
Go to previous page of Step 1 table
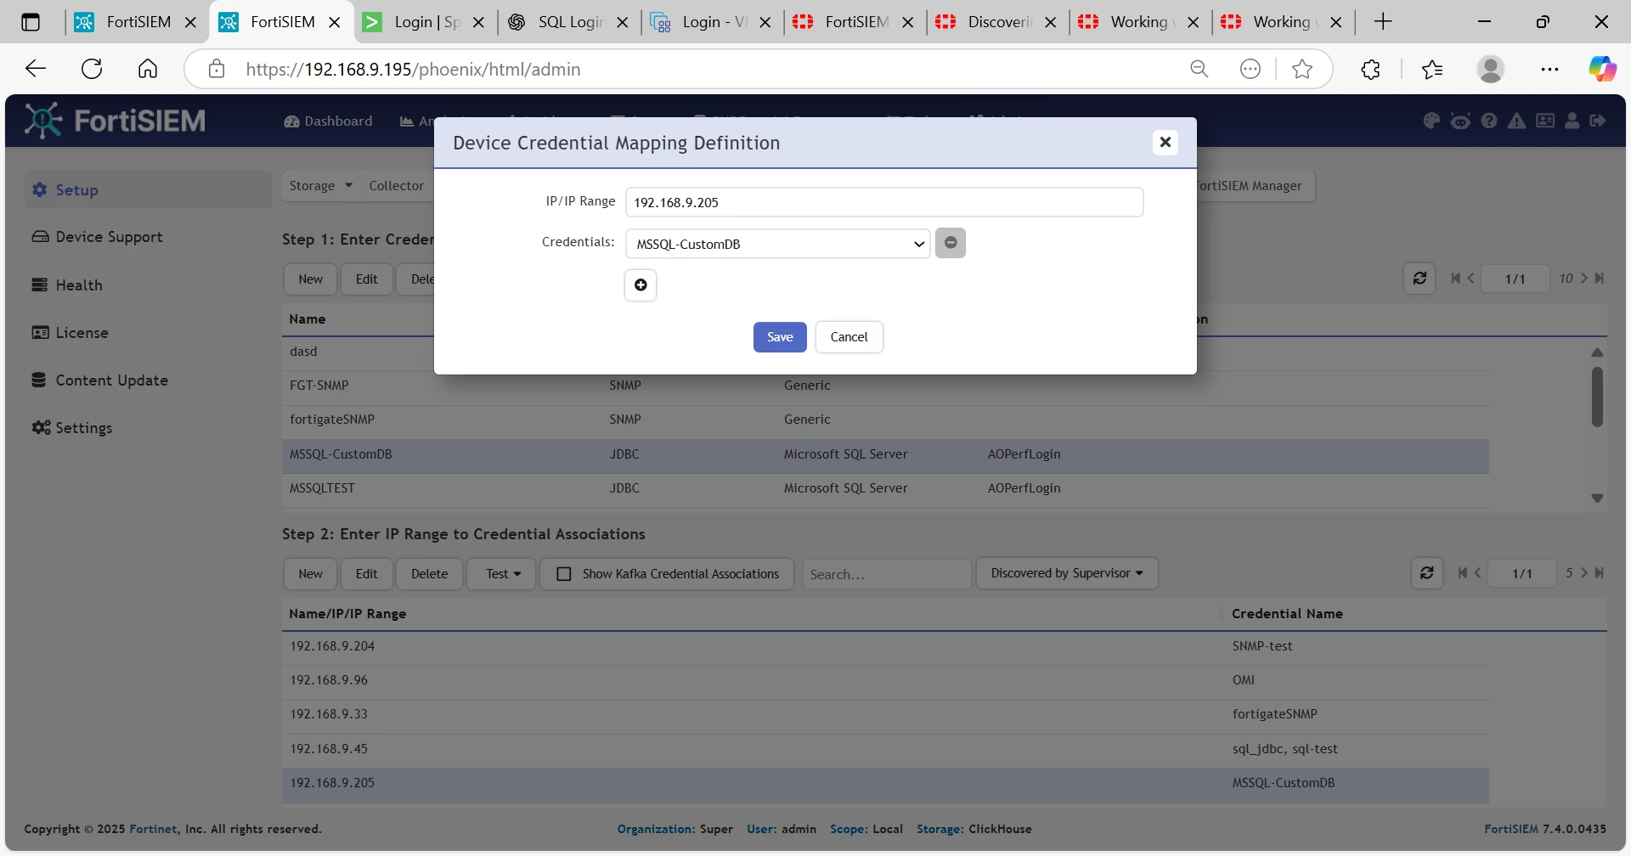[x=1470, y=279]
